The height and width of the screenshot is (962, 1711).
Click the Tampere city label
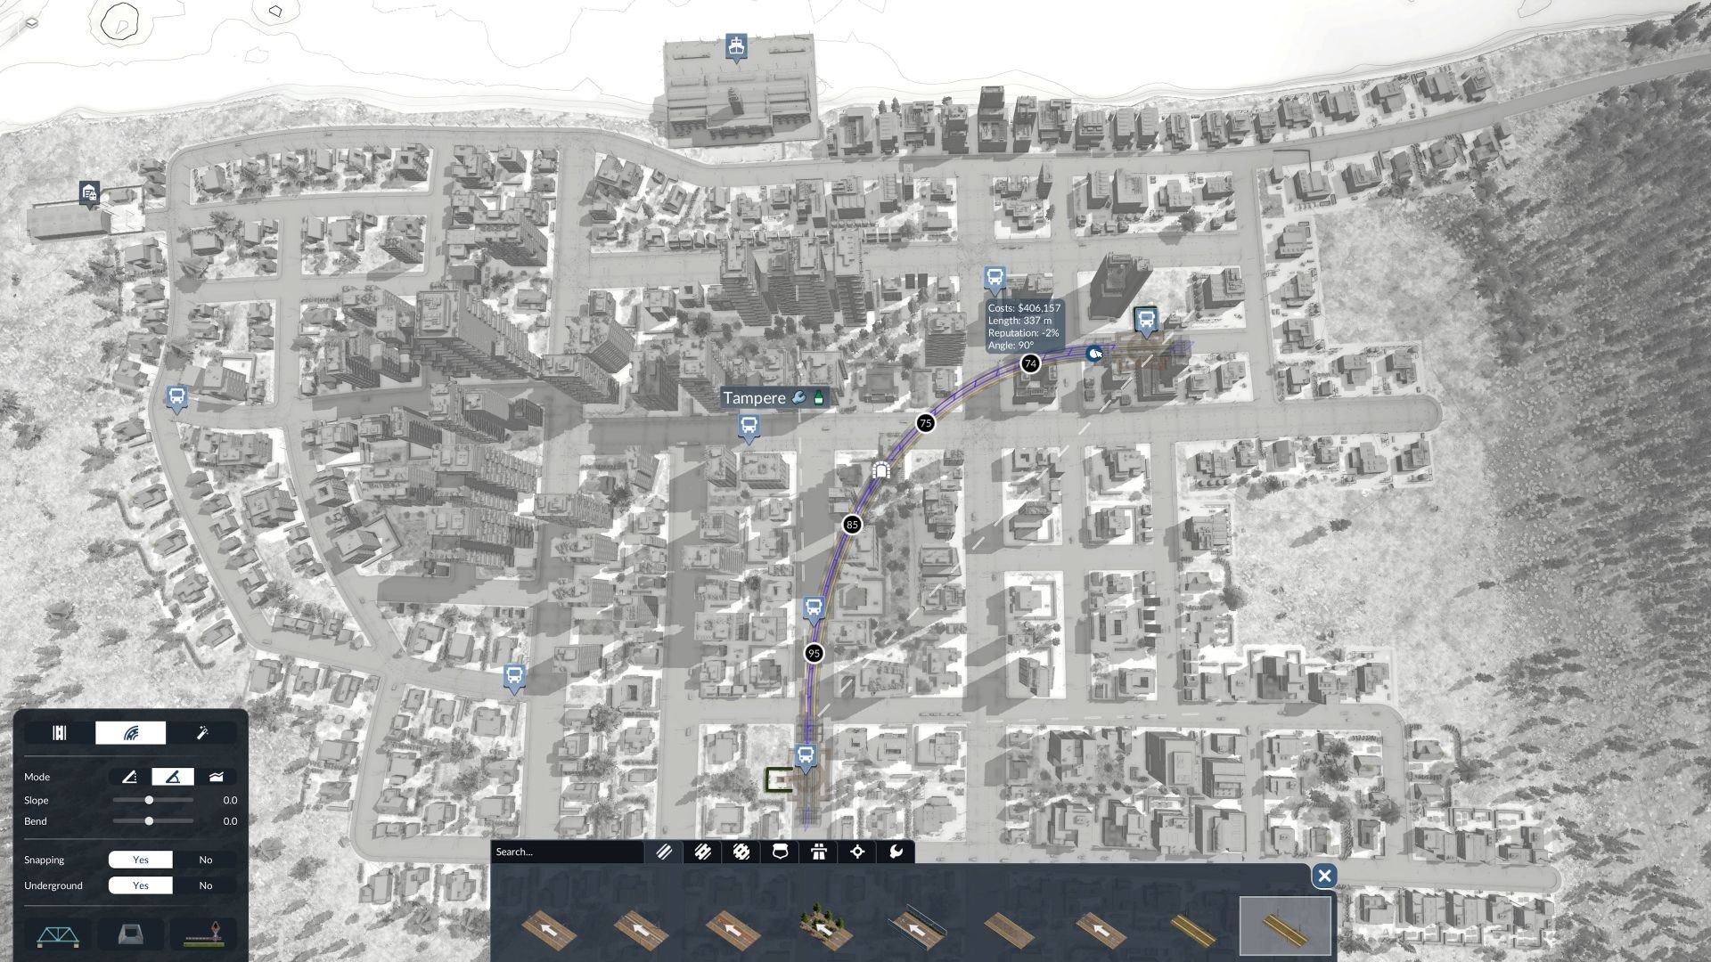[755, 398]
